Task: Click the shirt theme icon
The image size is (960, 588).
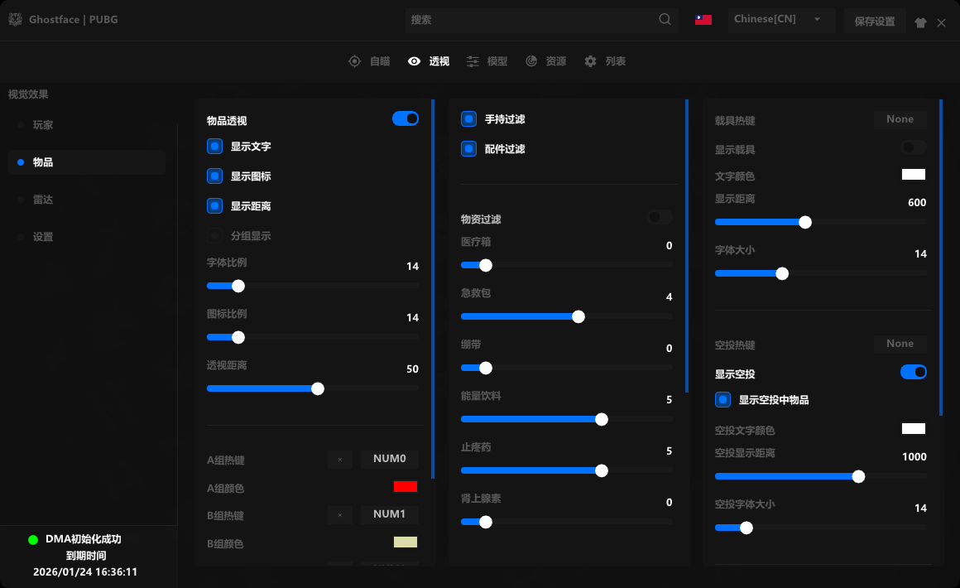Action: (x=920, y=22)
